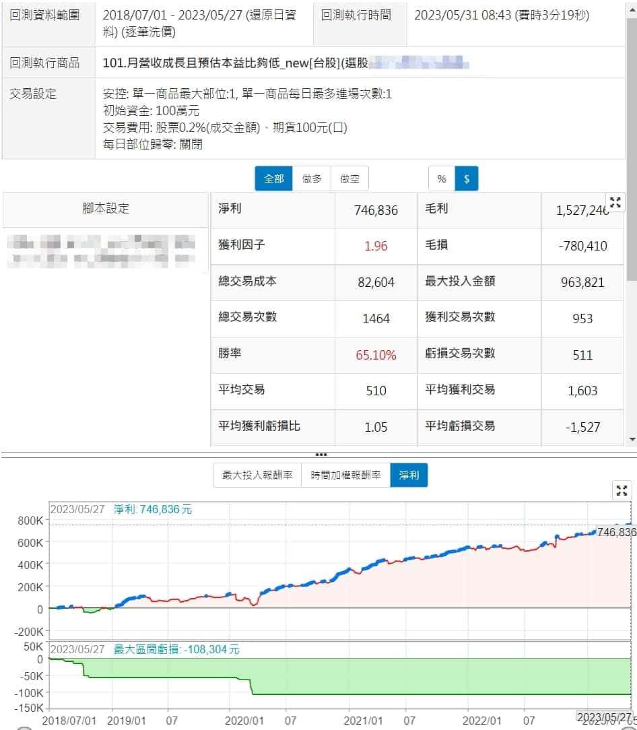This screenshot has width=637, height=730.
Task: Expand the statistics table to fullscreen
Action: pyautogui.click(x=615, y=202)
